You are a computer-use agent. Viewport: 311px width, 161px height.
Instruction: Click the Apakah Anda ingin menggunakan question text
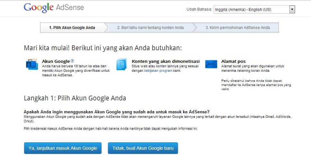coord(117,112)
